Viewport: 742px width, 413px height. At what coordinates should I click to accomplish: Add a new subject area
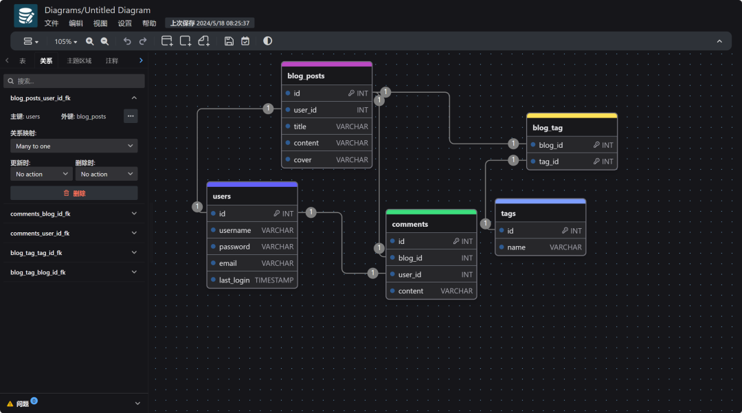tap(185, 41)
